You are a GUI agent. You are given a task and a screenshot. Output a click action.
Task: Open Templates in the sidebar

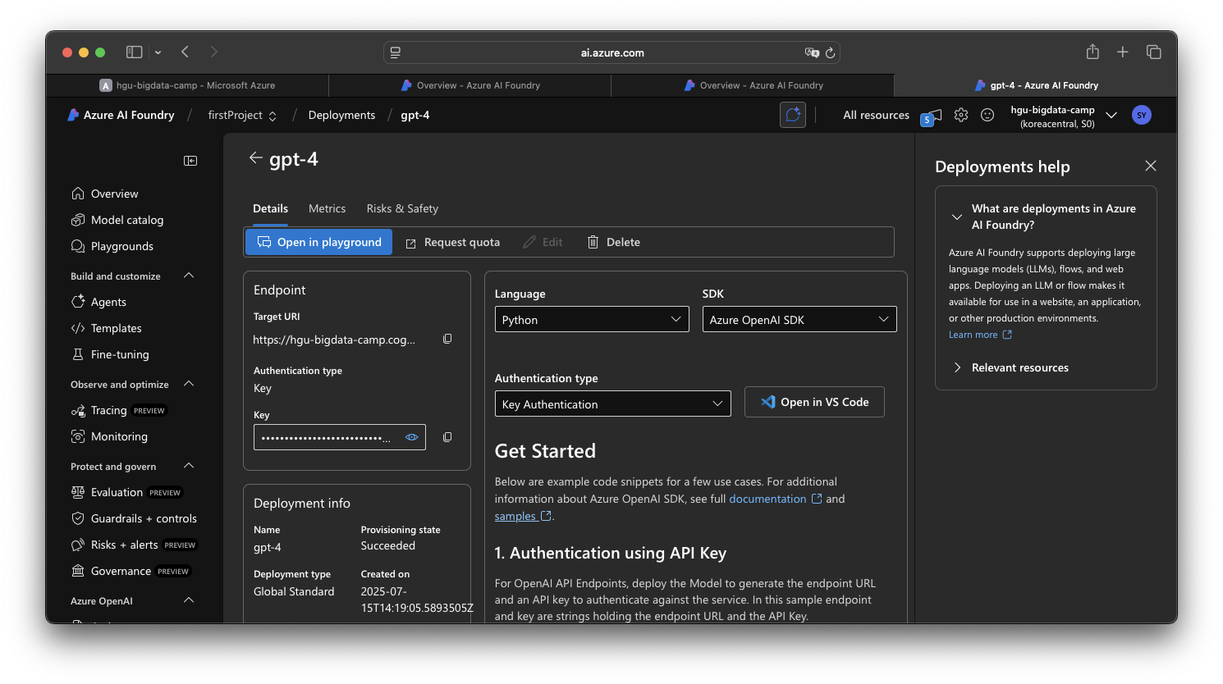[107, 328]
